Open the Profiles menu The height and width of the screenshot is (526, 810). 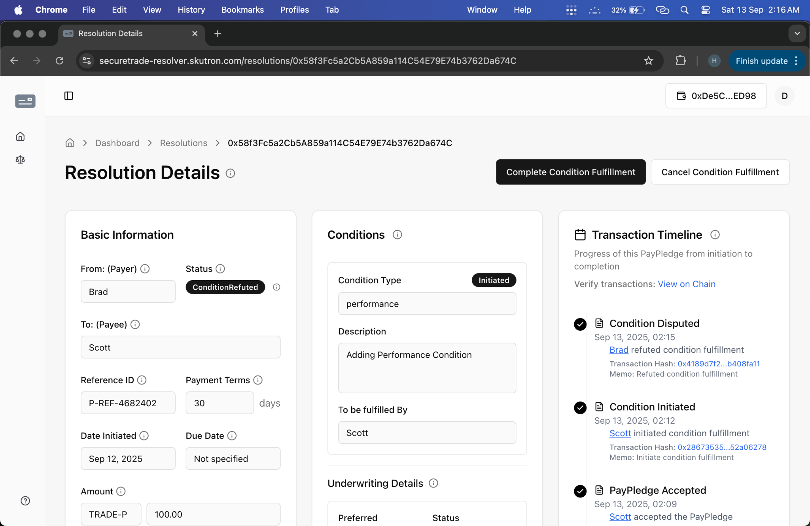tap(295, 10)
